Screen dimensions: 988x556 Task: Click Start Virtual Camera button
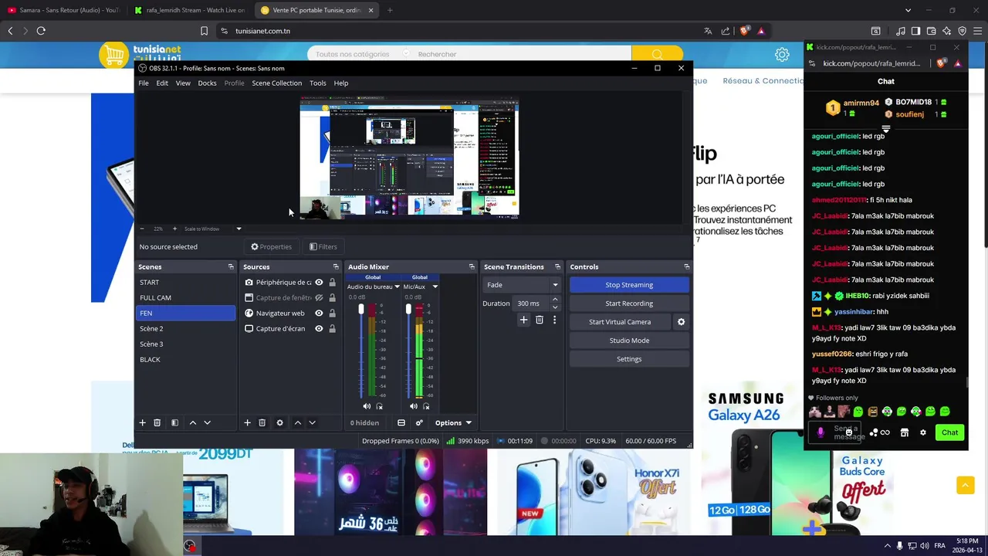click(x=620, y=322)
